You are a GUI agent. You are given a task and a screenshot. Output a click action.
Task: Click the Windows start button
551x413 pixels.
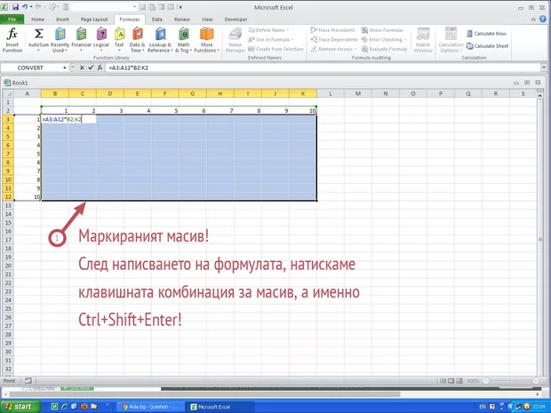click(19, 407)
